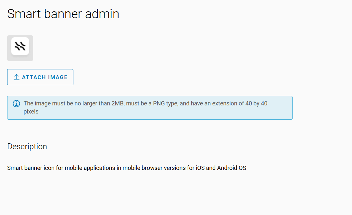Click the 'Smart banner admin' page heading
The height and width of the screenshot is (215, 352).
(x=63, y=14)
